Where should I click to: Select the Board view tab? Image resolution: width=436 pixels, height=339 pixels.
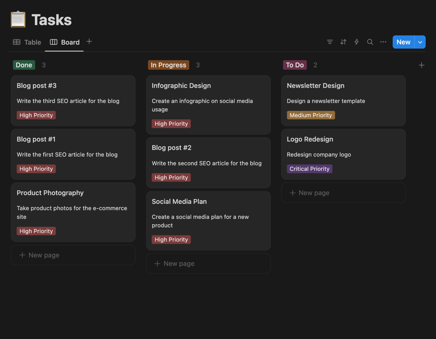click(65, 42)
